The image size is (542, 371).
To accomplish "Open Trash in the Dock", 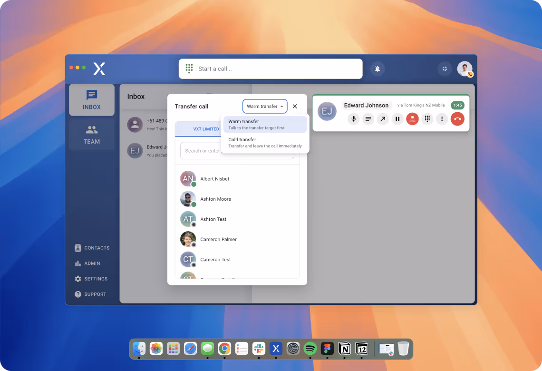I will (x=403, y=349).
